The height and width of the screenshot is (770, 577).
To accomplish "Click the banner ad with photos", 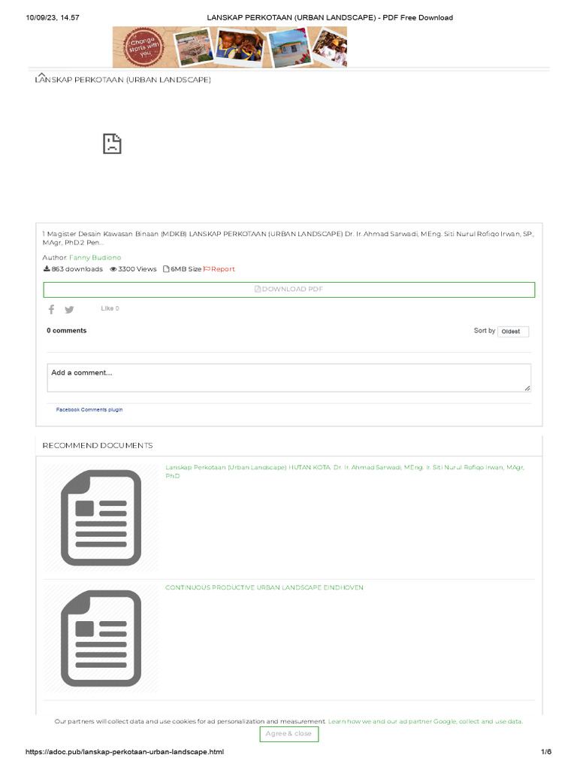I will pos(230,47).
